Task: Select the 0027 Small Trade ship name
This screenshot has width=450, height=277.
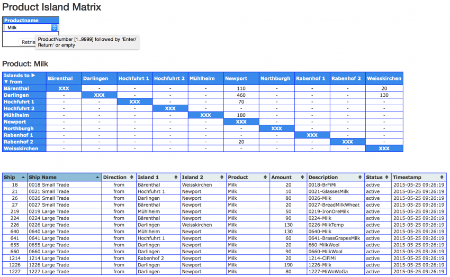Action: tap(49, 205)
